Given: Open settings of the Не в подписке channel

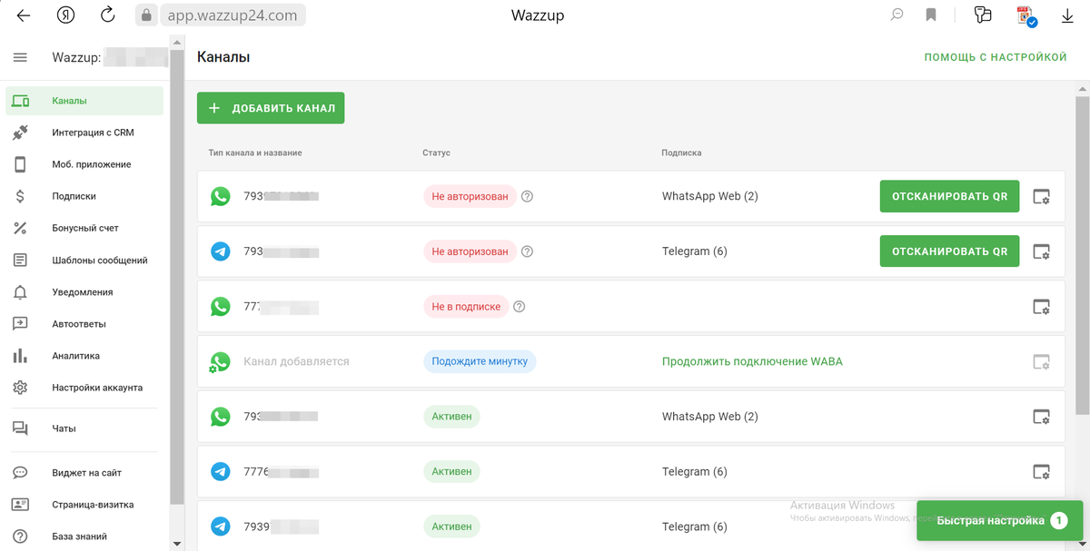Looking at the screenshot, I should [x=1042, y=307].
